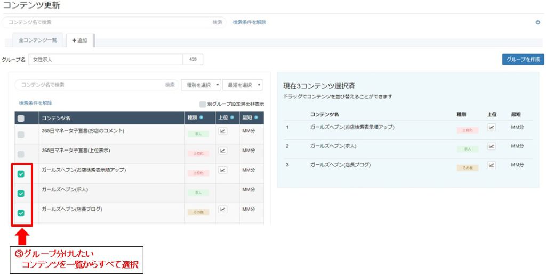546x275 pixels.
Task: Open the 最短を選択 dropdown
Action: (x=243, y=85)
